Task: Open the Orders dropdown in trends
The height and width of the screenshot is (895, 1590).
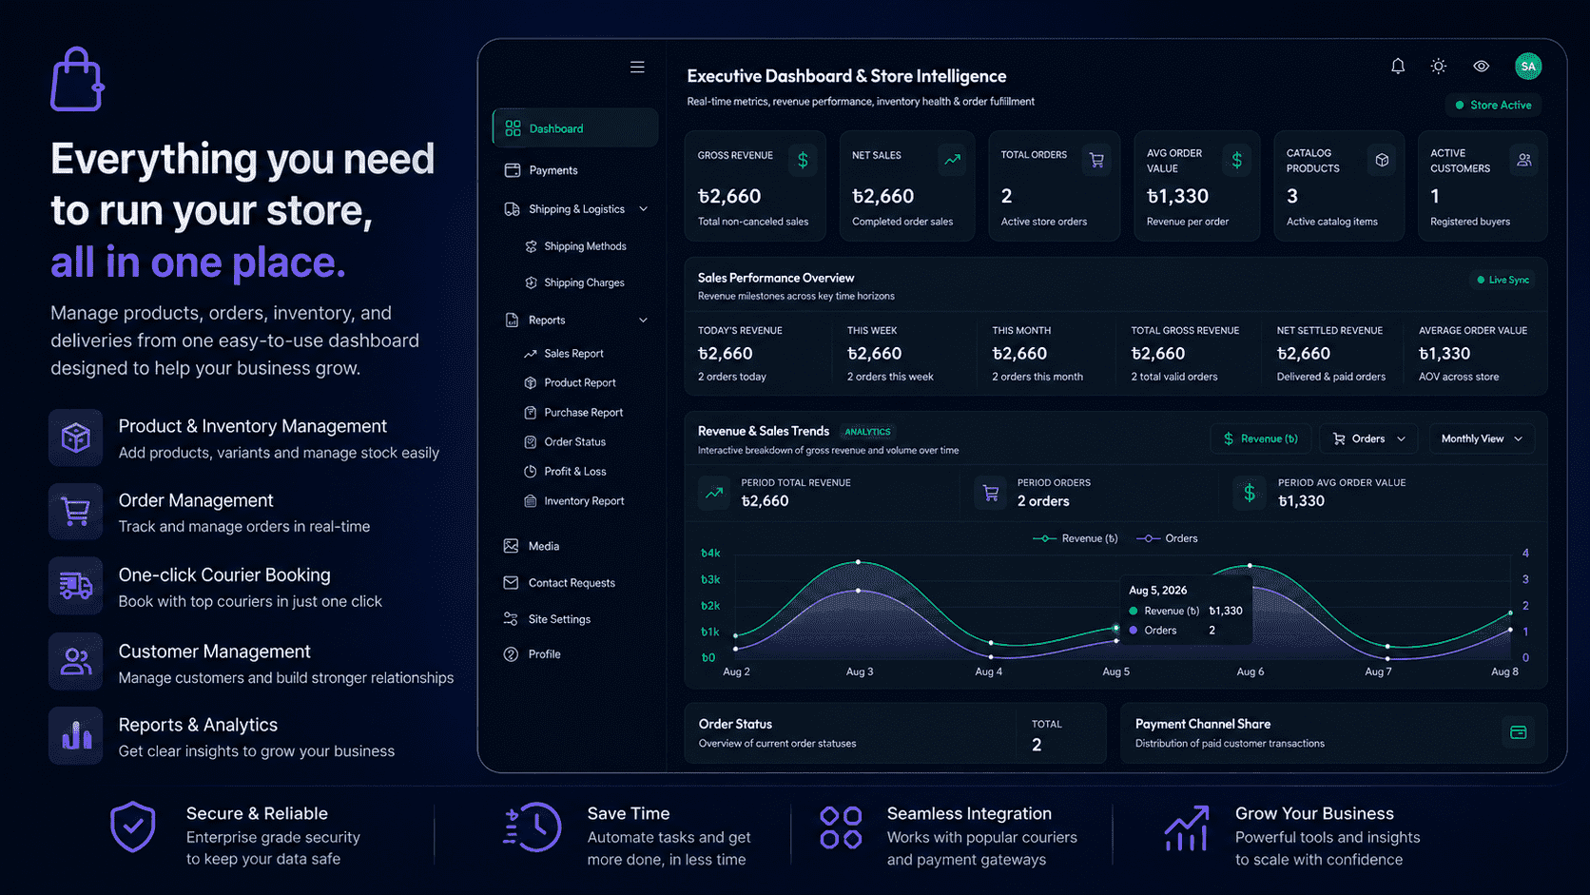Action: tap(1368, 438)
